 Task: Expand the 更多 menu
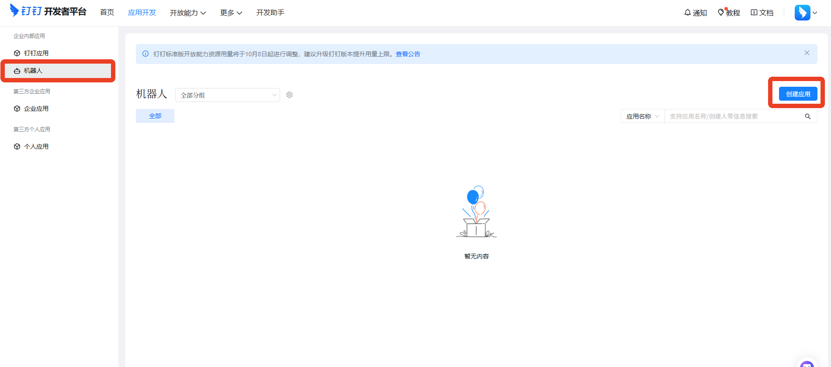pos(231,13)
